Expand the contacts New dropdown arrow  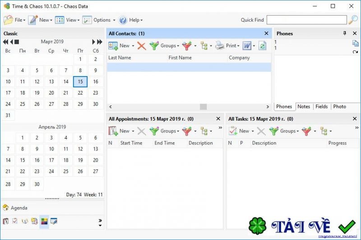(133, 45)
